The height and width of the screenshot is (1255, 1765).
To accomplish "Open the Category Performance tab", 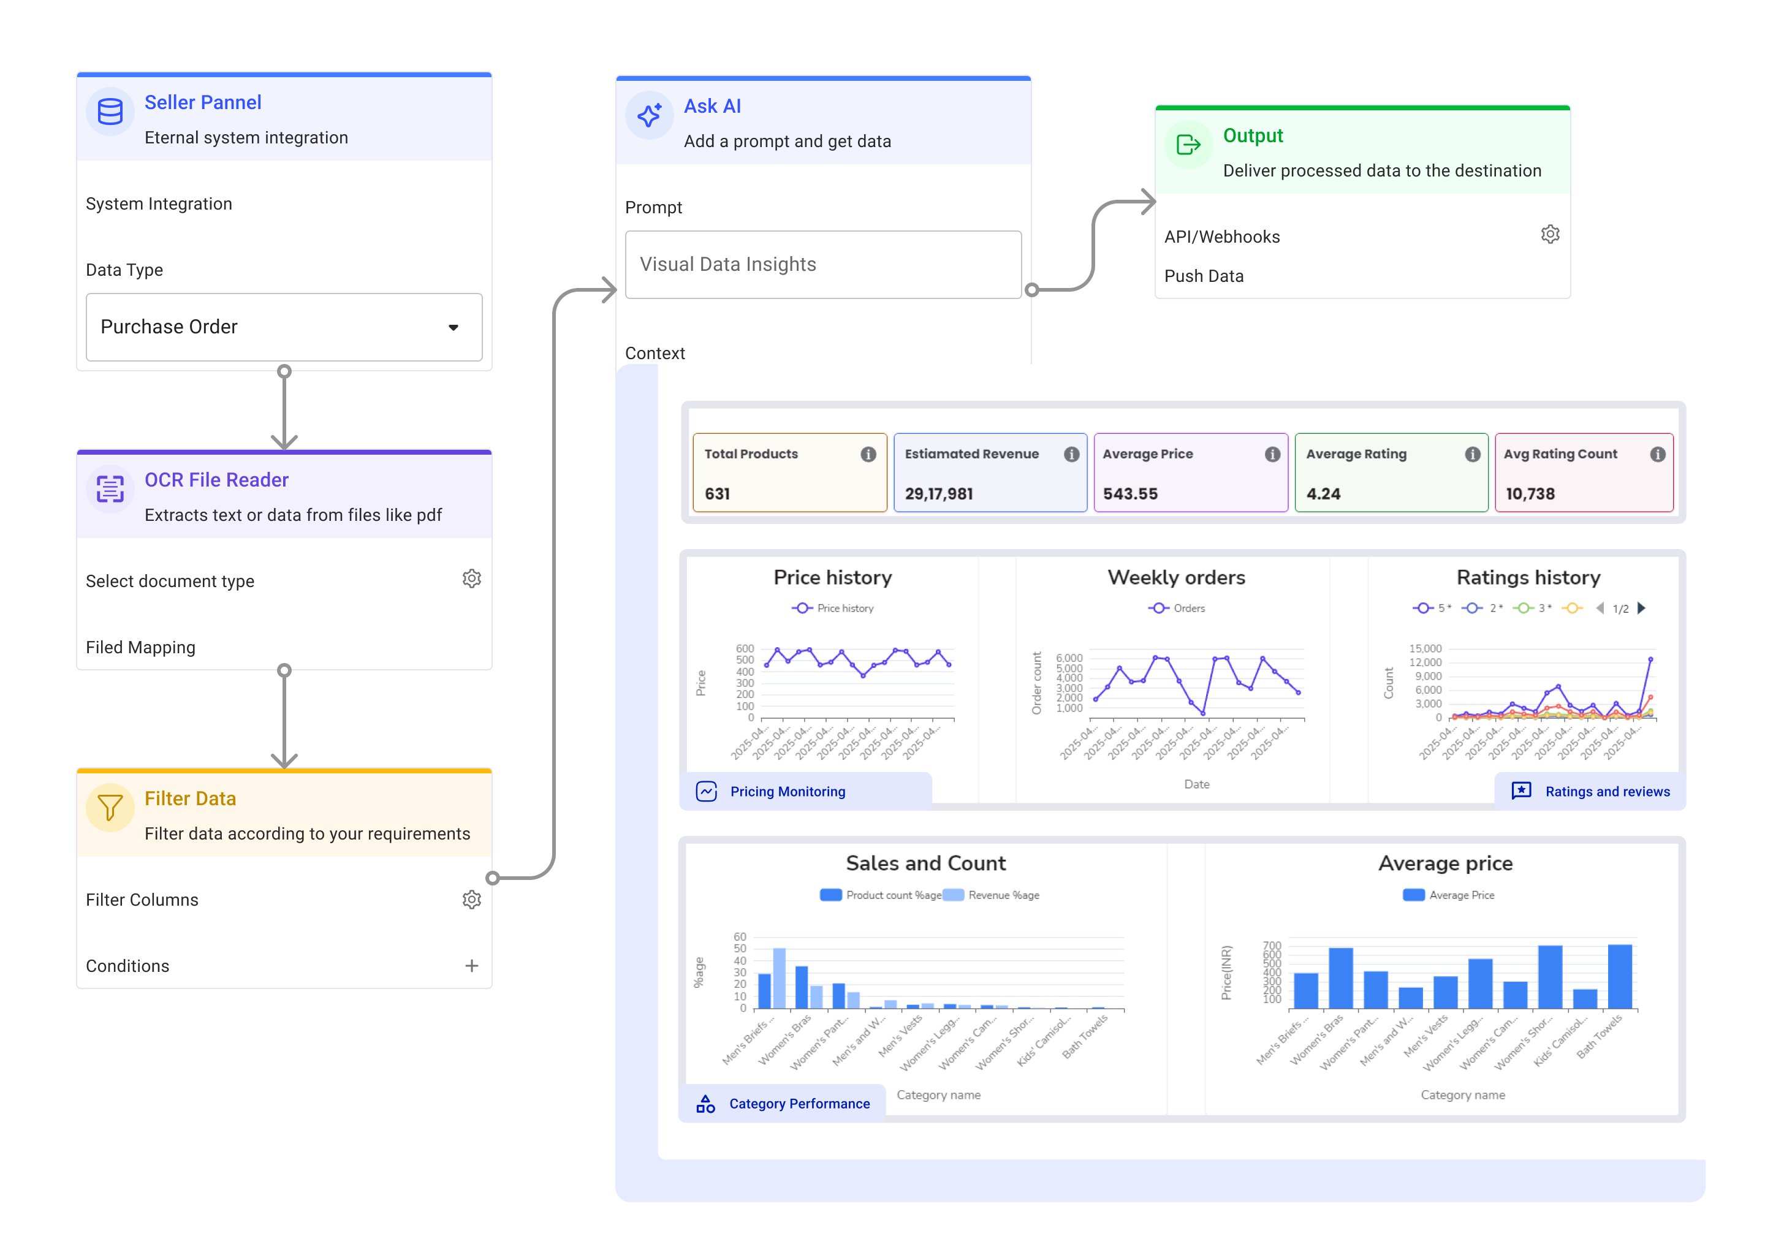I will [x=799, y=1104].
